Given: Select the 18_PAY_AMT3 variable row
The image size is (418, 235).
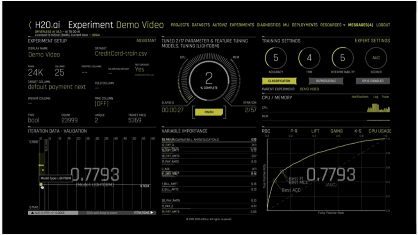Looking at the screenshot, I should click(x=209, y=156).
